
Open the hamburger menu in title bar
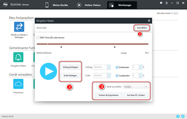(167, 3)
